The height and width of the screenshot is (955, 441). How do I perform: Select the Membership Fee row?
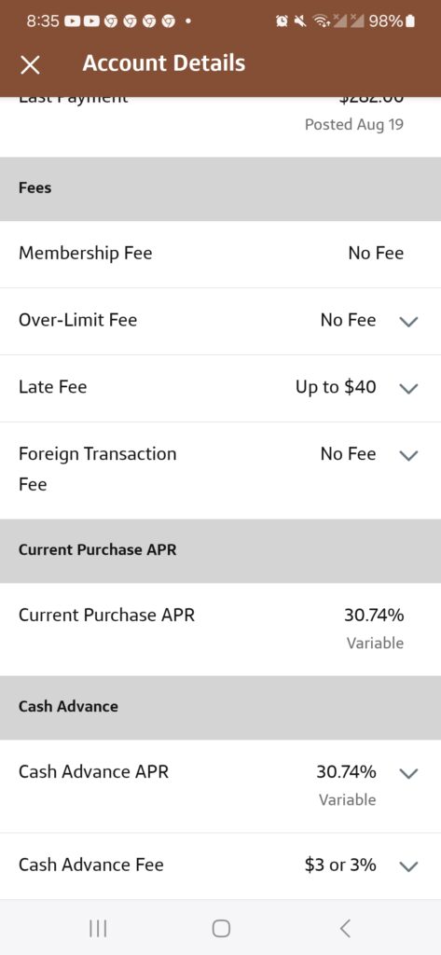click(x=220, y=254)
